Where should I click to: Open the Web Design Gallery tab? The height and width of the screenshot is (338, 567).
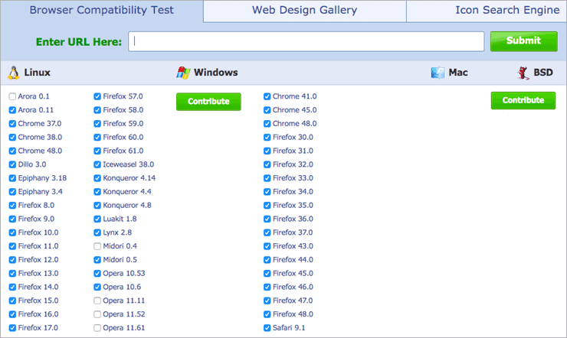[x=304, y=11]
